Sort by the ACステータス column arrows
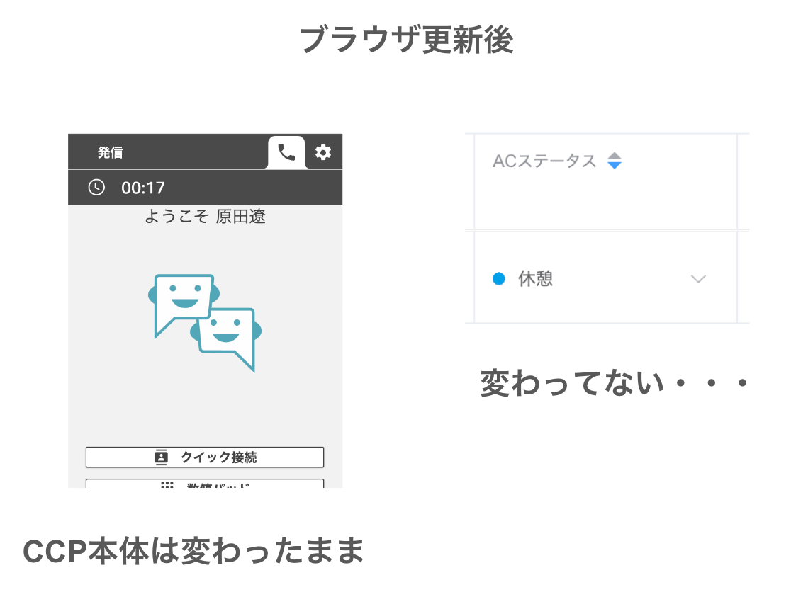This screenshot has height=609, width=791. [615, 161]
